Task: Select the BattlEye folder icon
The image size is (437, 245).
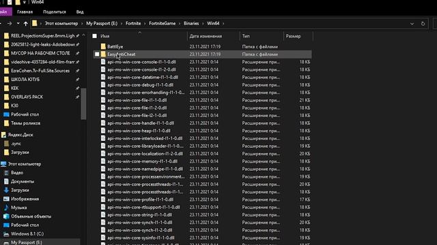Action: (x=103, y=47)
